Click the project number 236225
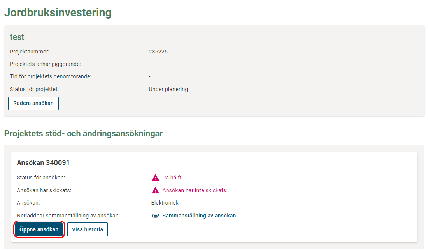Screen dimensions: 428x250 (x=158, y=52)
